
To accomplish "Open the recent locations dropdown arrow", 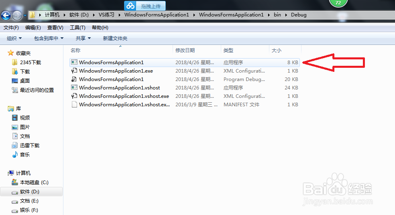I will point(25,15).
